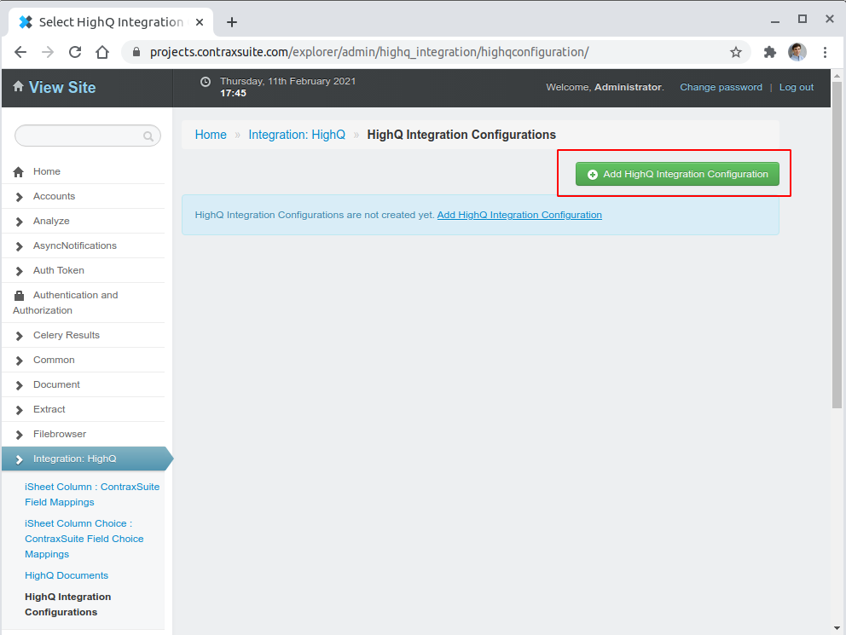Click the page vertical scrollbar thumb
Viewport: 846px width, 635px height.
click(x=837, y=245)
